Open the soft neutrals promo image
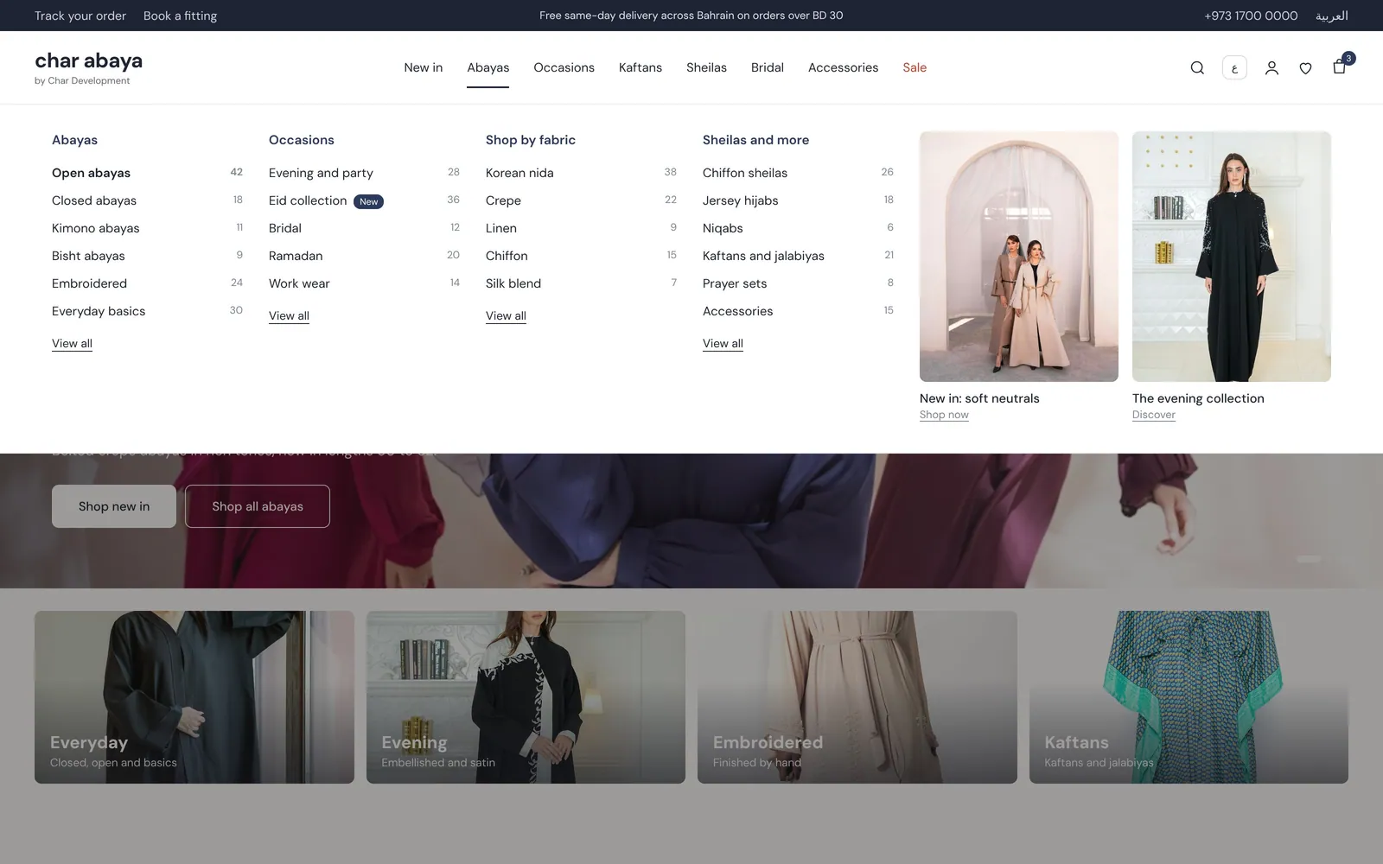 (x=1019, y=257)
